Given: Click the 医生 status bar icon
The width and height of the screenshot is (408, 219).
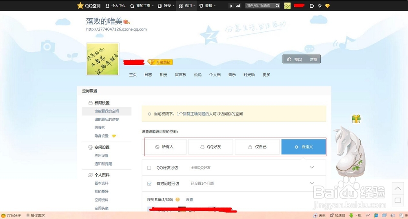Looking at the screenshot, I should click(x=319, y=215).
